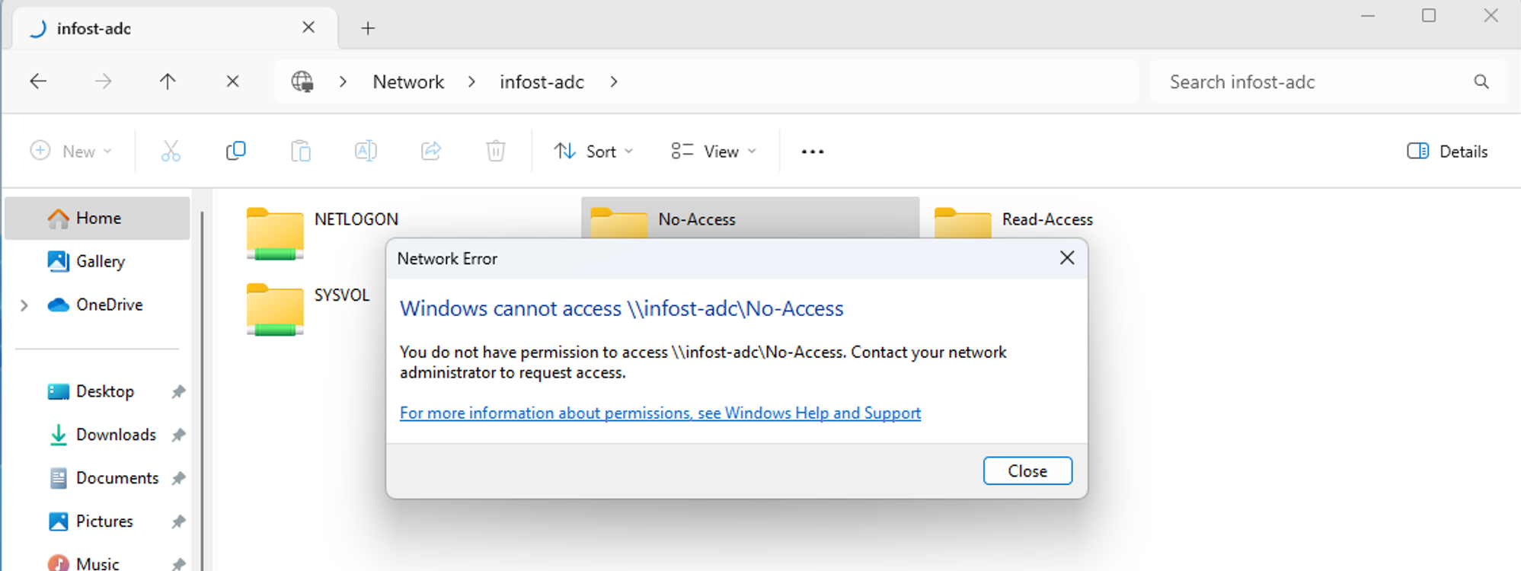Click the Share icon
The width and height of the screenshot is (1521, 571).
(431, 151)
